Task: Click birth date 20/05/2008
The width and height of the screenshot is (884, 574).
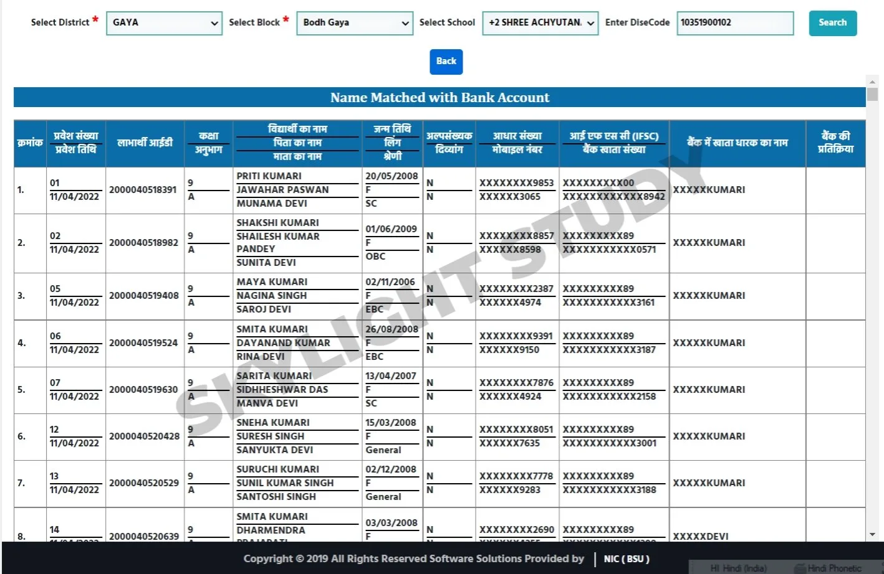Action: pos(392,176)
